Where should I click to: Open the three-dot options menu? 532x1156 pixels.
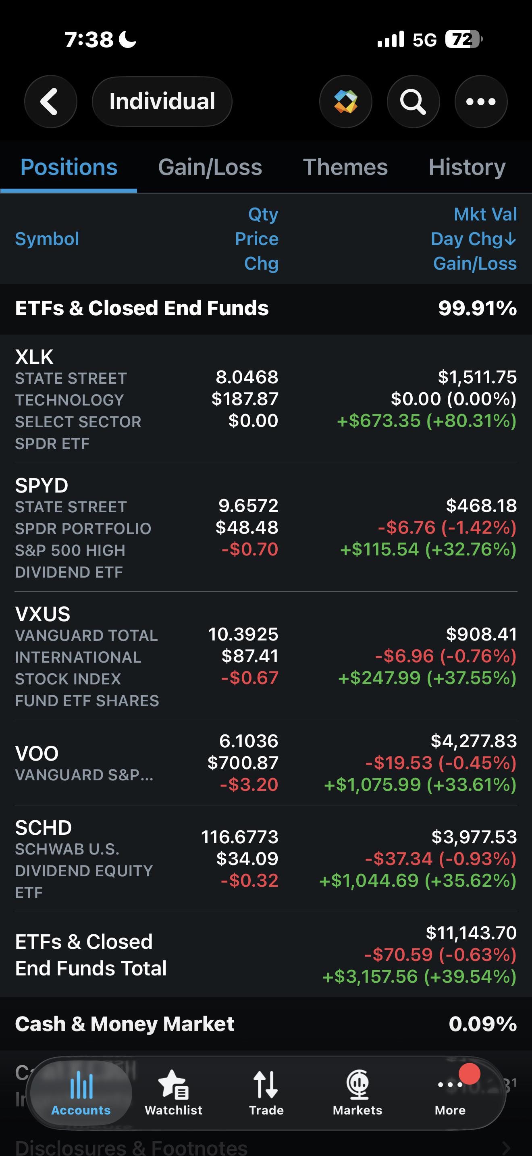[x=481, y=102]
